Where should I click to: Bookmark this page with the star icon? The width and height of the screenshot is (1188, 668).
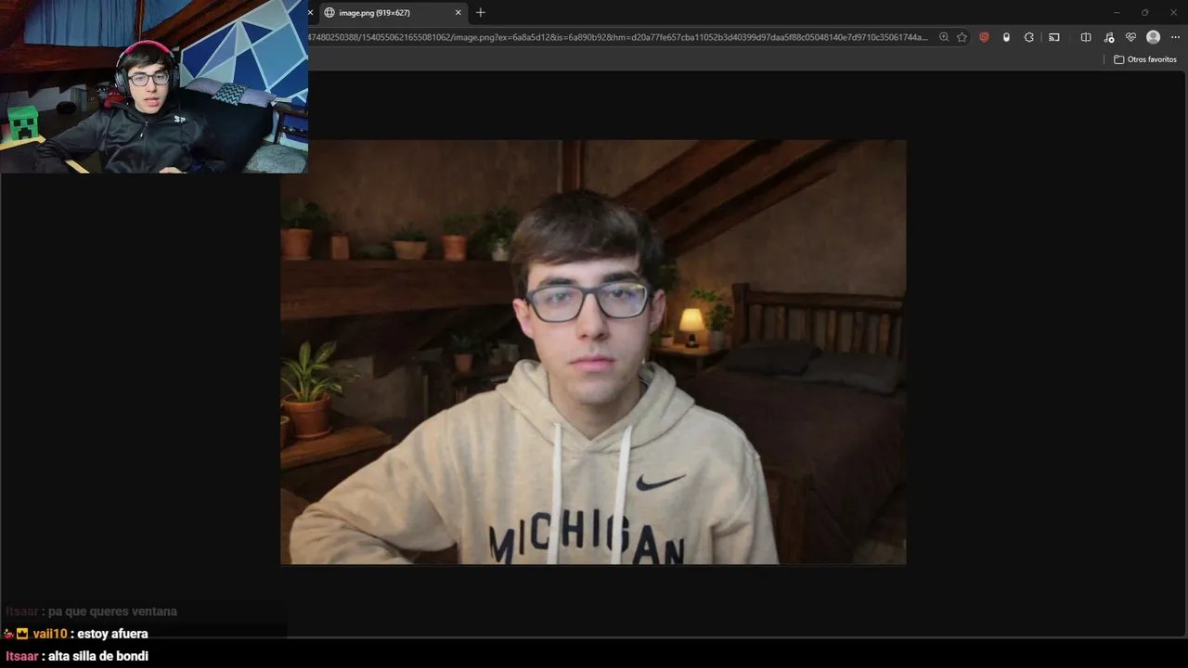(x=962, y=37)
